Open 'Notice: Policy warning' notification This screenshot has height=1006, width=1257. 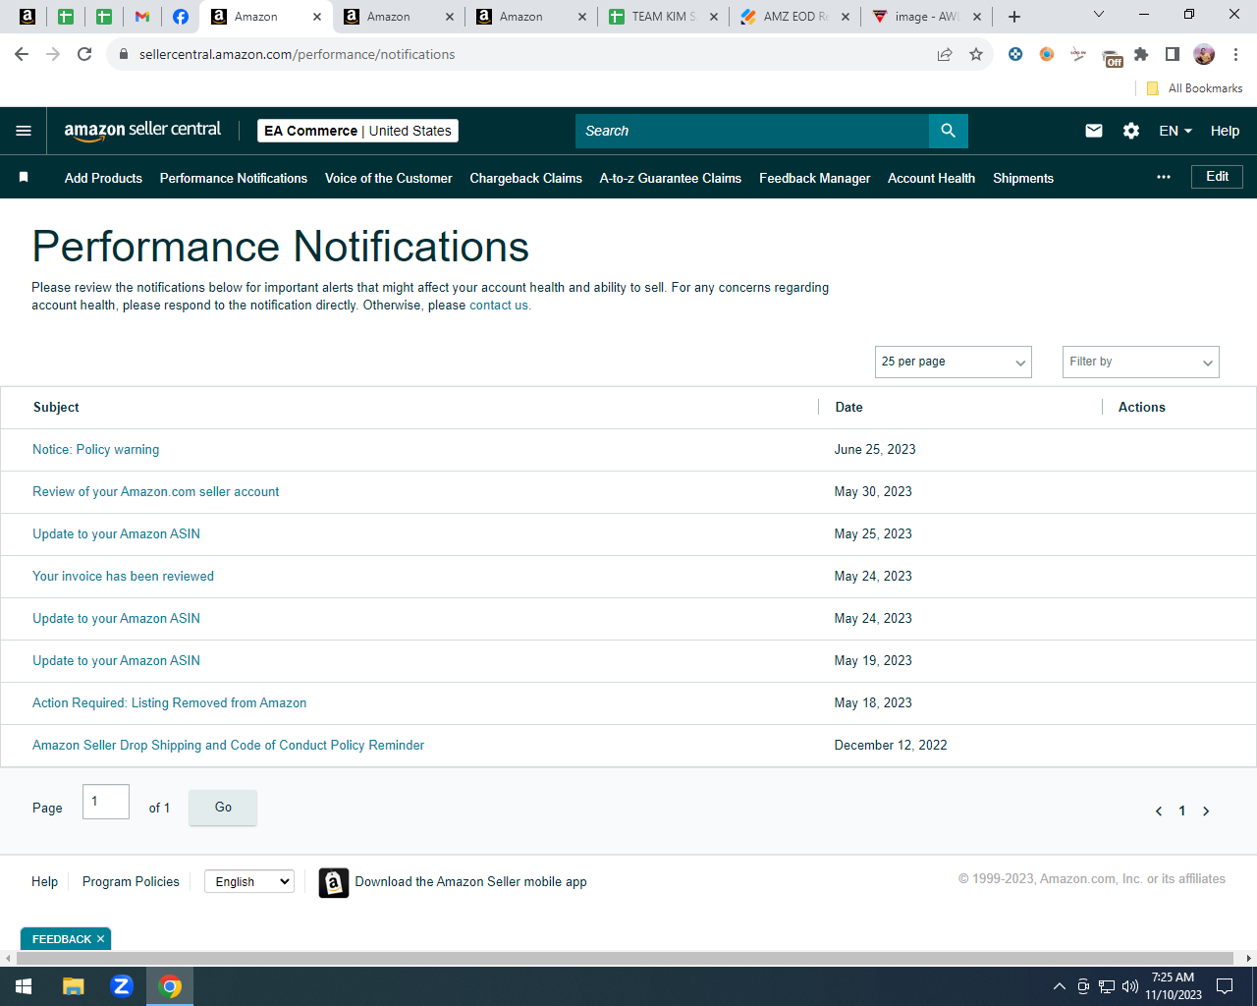pyautogui.click(x=96, y=450)
